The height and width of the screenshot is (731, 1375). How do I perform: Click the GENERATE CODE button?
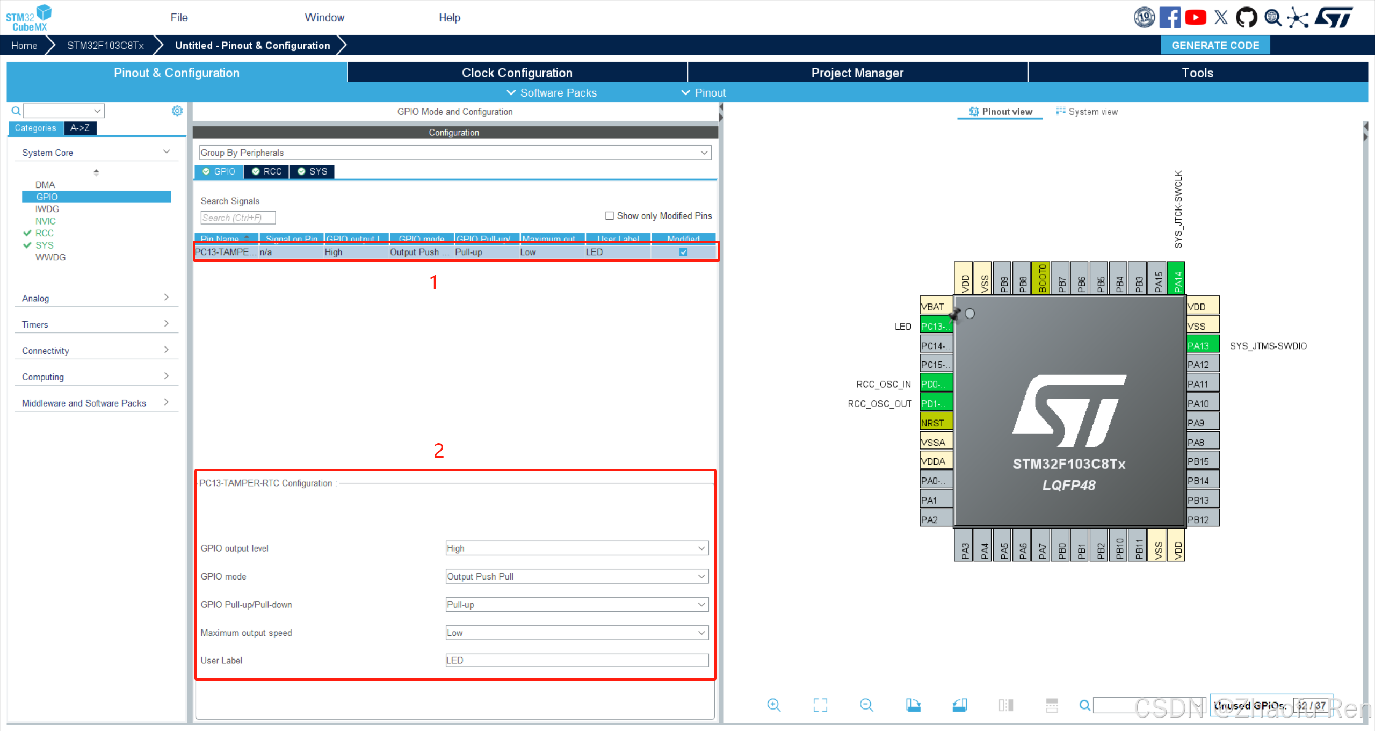1215,45
